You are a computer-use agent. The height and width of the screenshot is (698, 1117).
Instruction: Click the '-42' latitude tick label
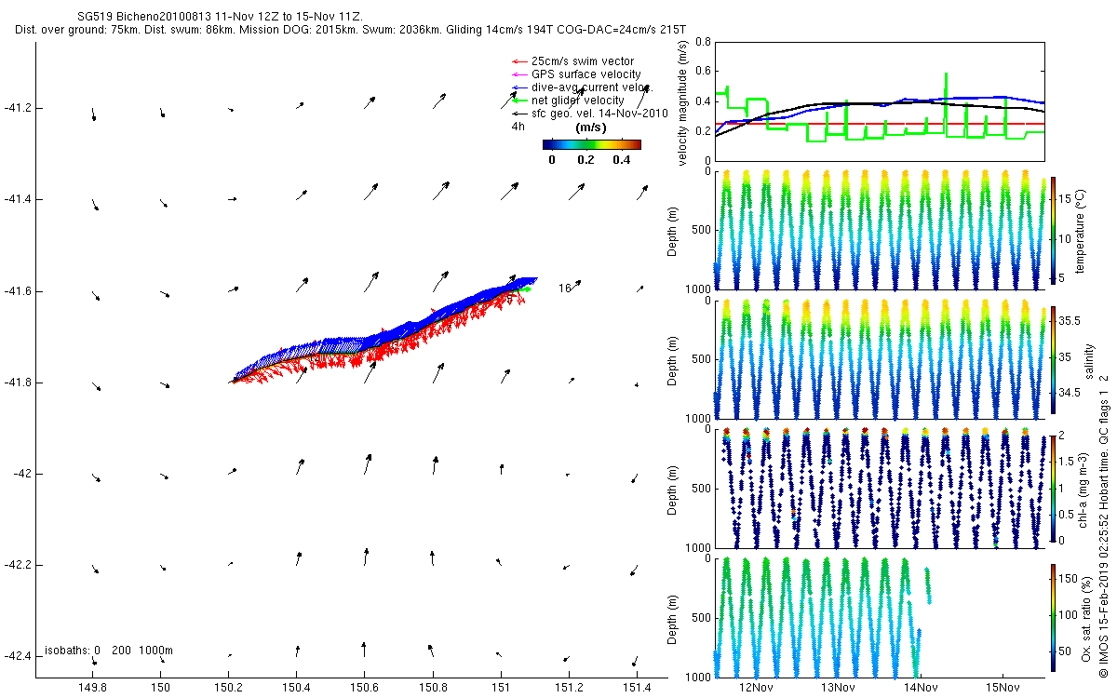click(x=22, y=474)
